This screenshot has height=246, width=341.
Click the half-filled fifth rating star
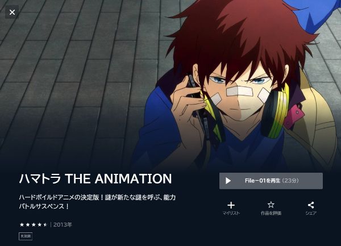(45, 224)
